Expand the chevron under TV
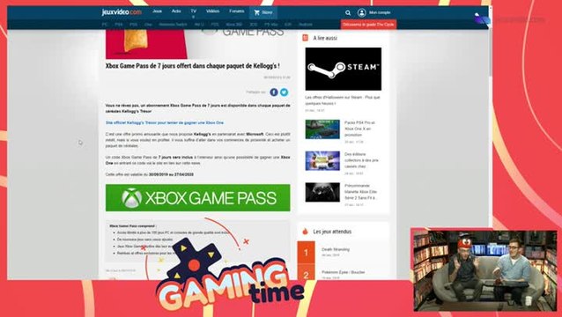The image size is (562, 317). coord(194,17)
